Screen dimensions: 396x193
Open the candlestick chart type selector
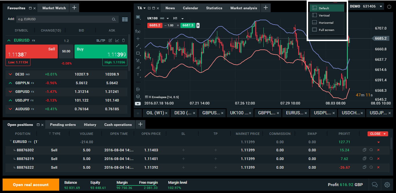pos(138,89)
